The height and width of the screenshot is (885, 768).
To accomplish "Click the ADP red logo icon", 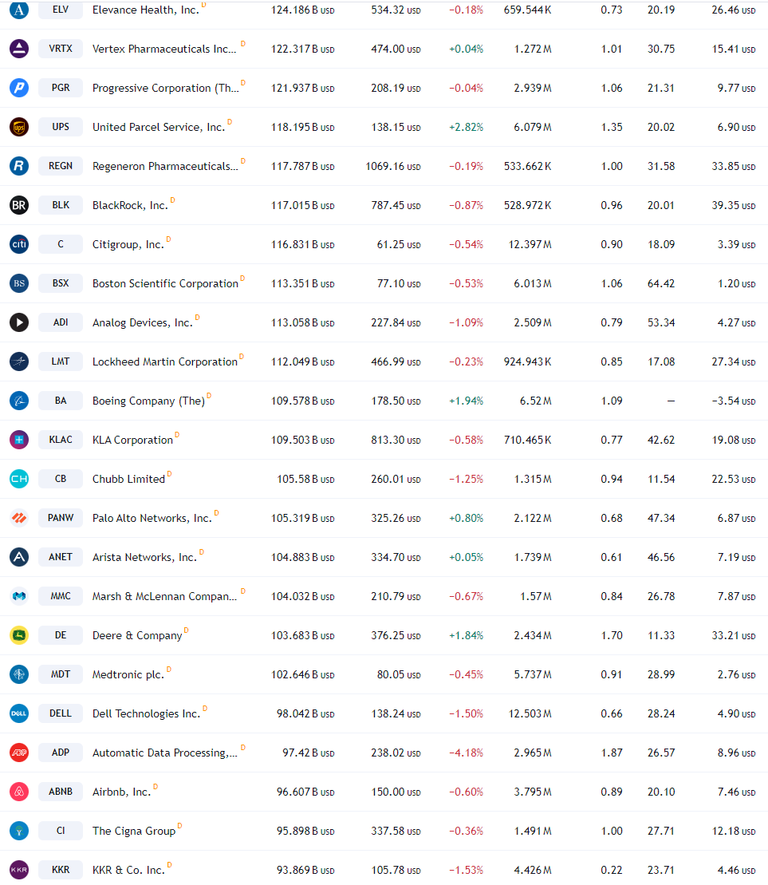I will point(19,753).
